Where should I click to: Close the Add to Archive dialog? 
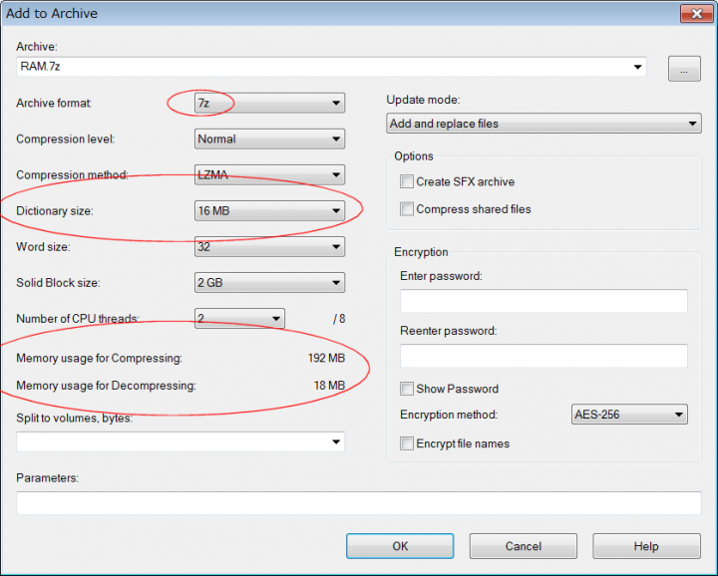click(696, 14)
